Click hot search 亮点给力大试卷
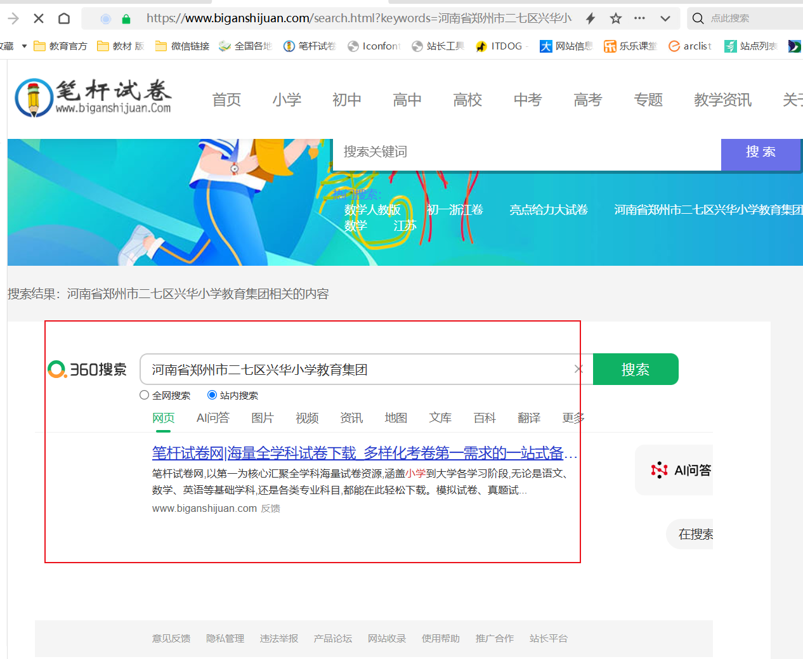 coord(549,210)
